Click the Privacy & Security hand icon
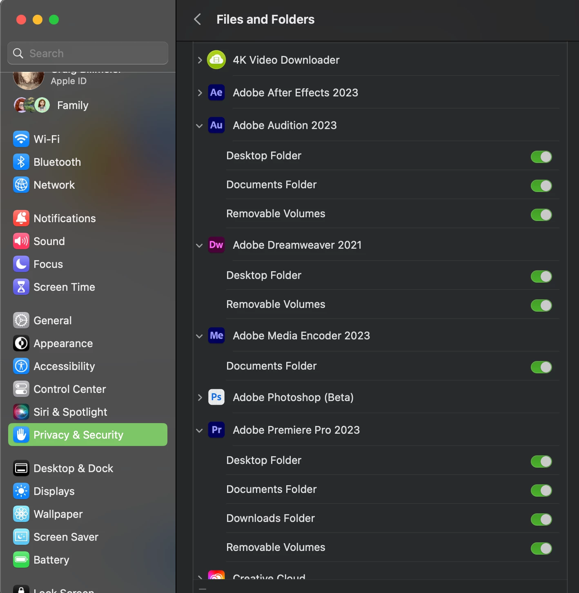The image size is (579, 593). click(x=21, y=435)
